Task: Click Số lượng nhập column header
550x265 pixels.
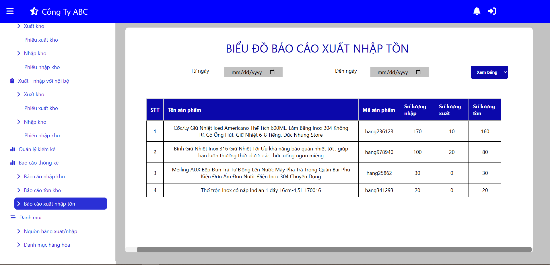Action: tap(417, 110)
